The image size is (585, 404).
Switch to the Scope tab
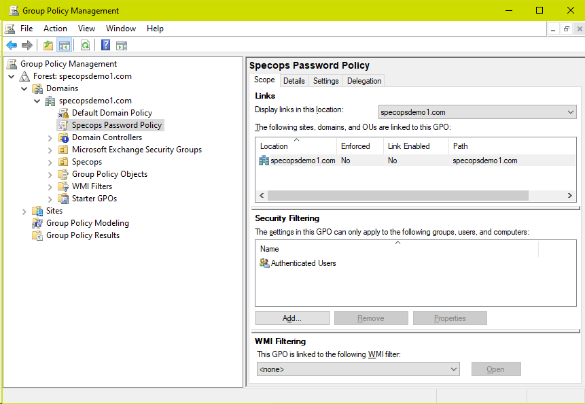pos(264,80)
